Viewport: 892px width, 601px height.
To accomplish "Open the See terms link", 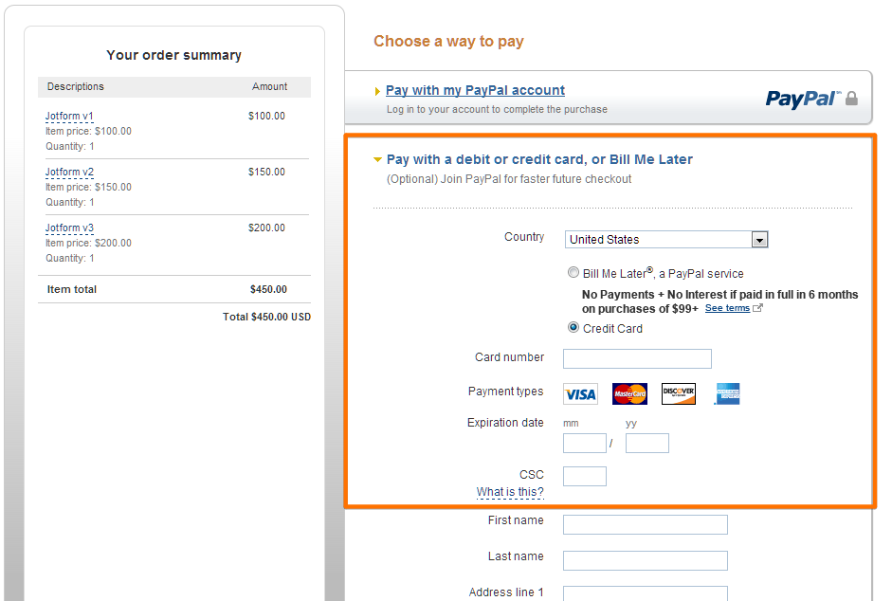I will point(727,309).
